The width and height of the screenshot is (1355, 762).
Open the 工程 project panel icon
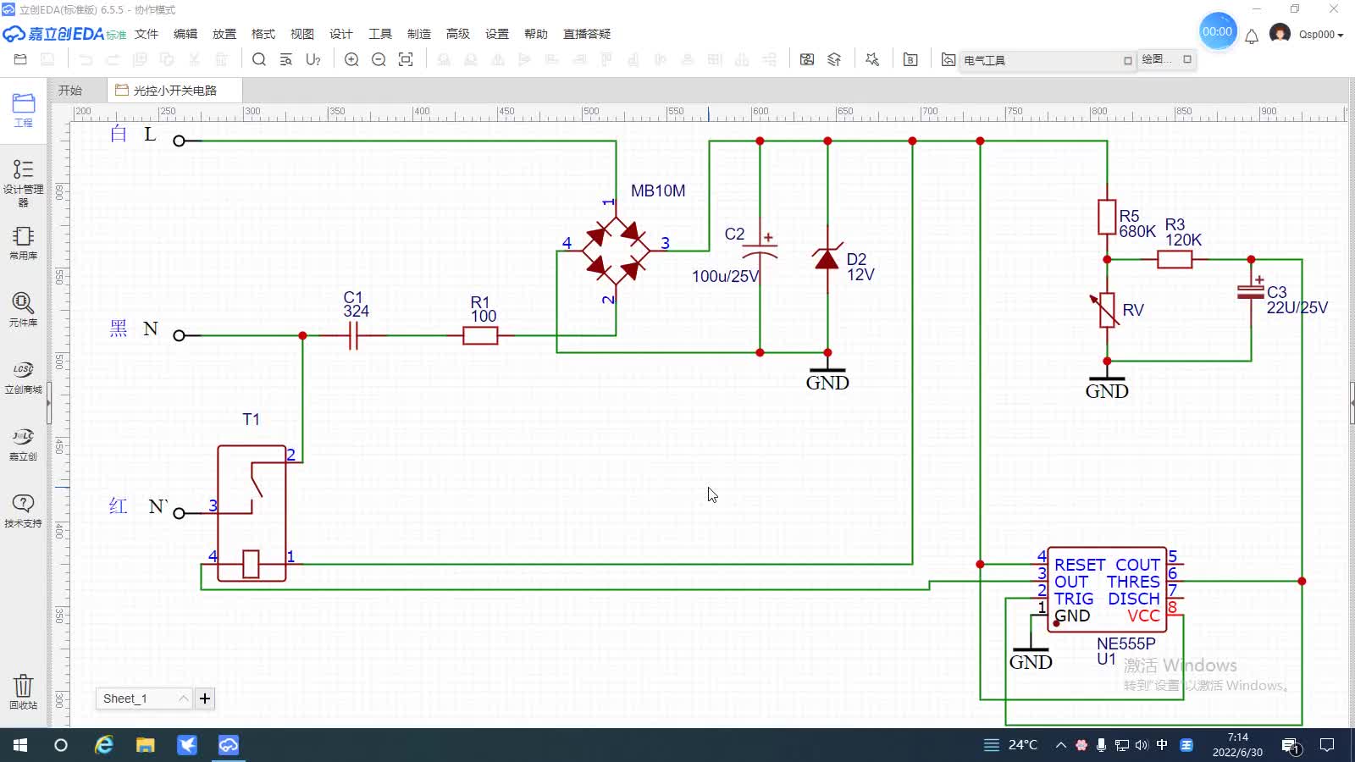point(24,110)
